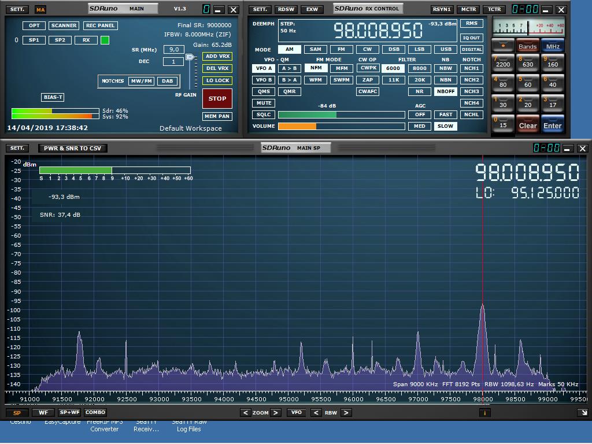This screenshot has width=592, height=444.
Task: Select the 2200 band keypad button
Action: click(x=502, y=62)
